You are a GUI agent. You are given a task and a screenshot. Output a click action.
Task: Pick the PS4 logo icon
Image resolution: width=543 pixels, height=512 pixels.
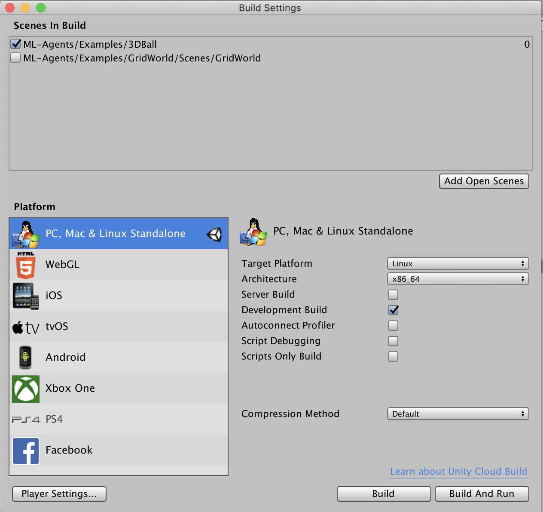(25, 419)
